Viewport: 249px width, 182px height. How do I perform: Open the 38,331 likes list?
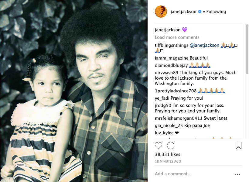pyautogui.click(x=167, y=155)
